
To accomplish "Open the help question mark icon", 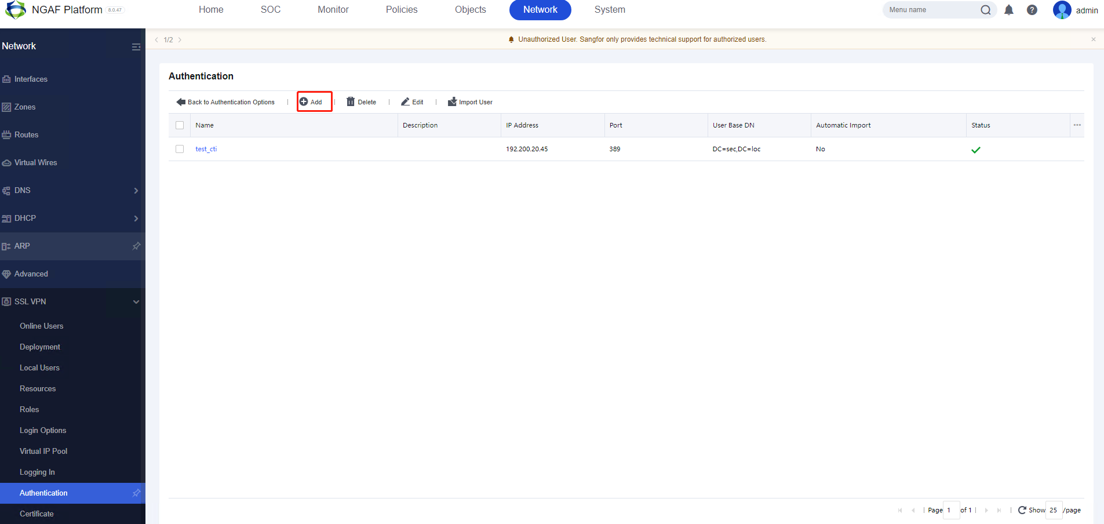I will click(x=1032, y=10).
